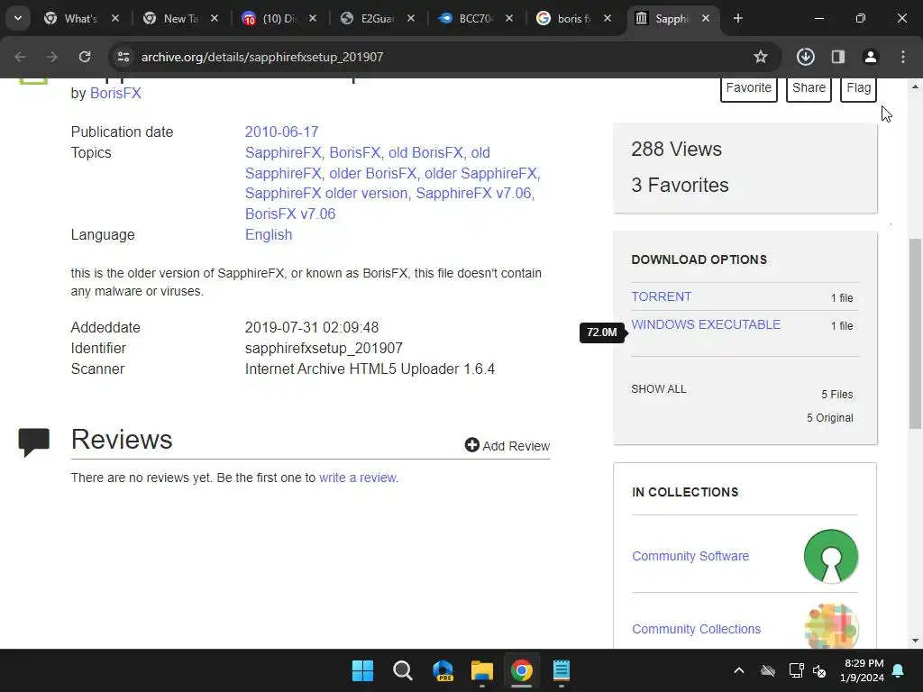The height and width of the screenshot is (692, 923).
Task: Open the Community Software collection link
Action: click(x=690, y=556)
